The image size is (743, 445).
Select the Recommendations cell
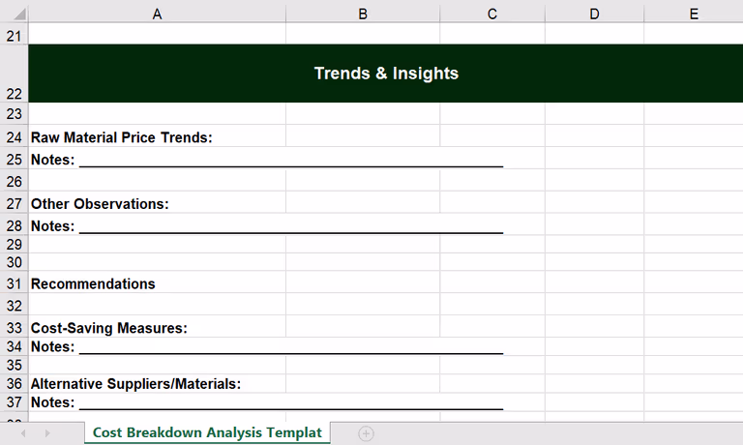[x=158, y=283]
